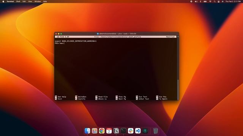
Task: Close the Terminal window
Action: click(56, 34)
